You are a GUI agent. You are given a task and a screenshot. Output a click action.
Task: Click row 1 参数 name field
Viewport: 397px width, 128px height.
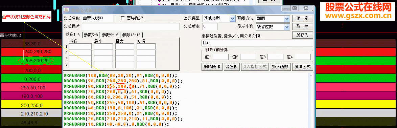pos(80,46)
